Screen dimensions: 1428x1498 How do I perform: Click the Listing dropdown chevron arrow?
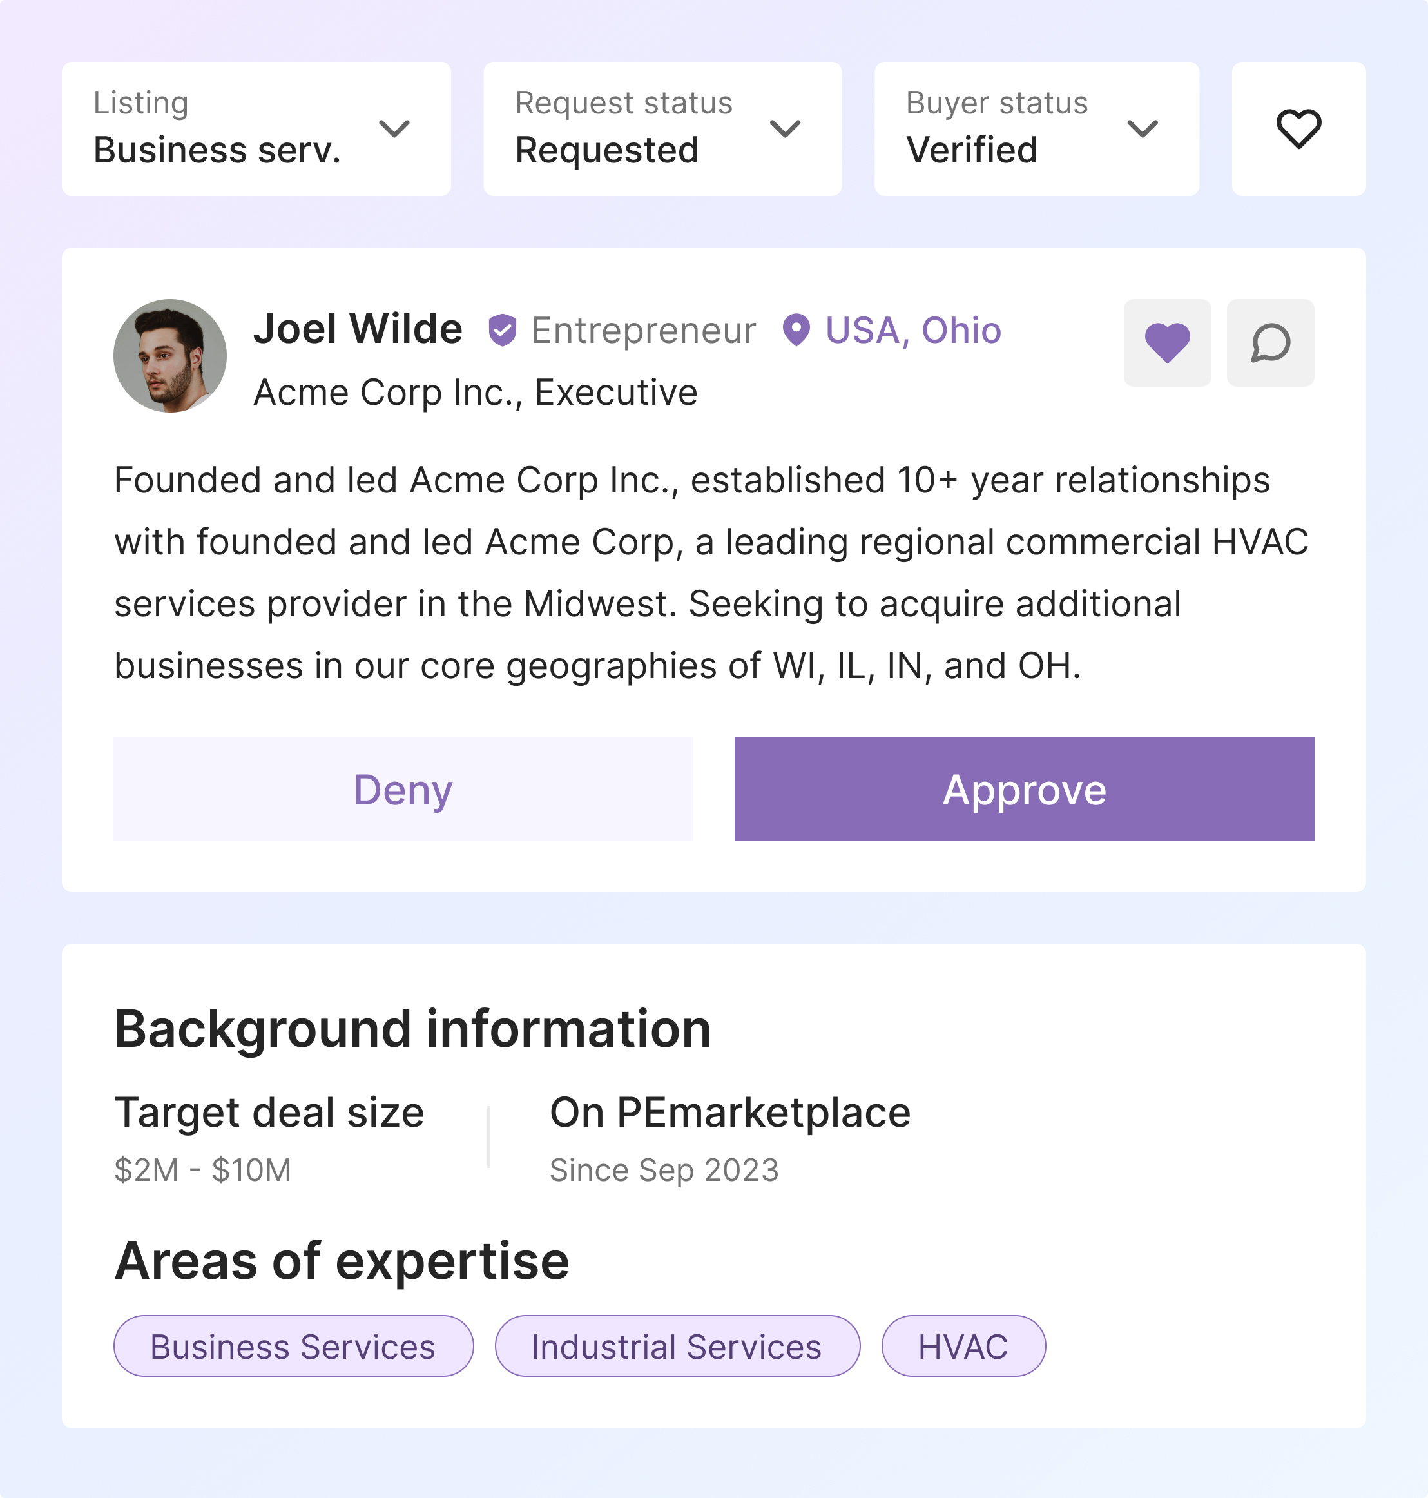coord(394,129)
